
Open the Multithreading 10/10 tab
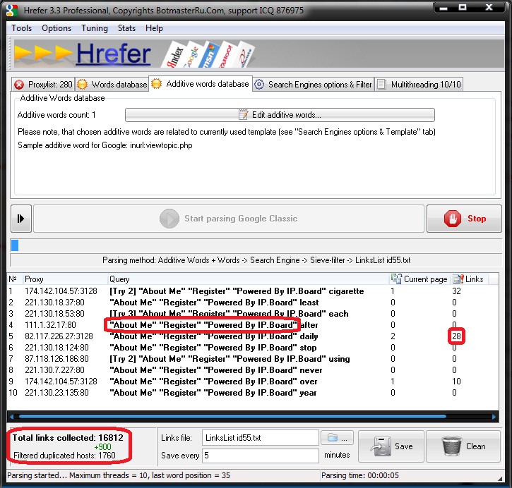click(419, 85)
